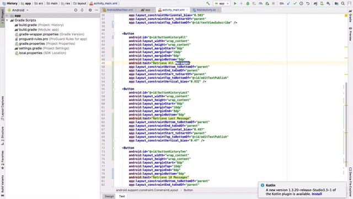This screenshot has width=353, height=199.
Task: Click the Git Update Project arrow icon
Action: point(288,3)
